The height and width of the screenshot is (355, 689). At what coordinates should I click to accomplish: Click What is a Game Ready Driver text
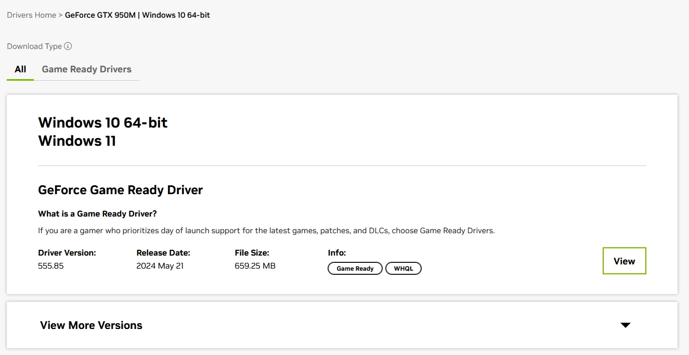point(97,214)
